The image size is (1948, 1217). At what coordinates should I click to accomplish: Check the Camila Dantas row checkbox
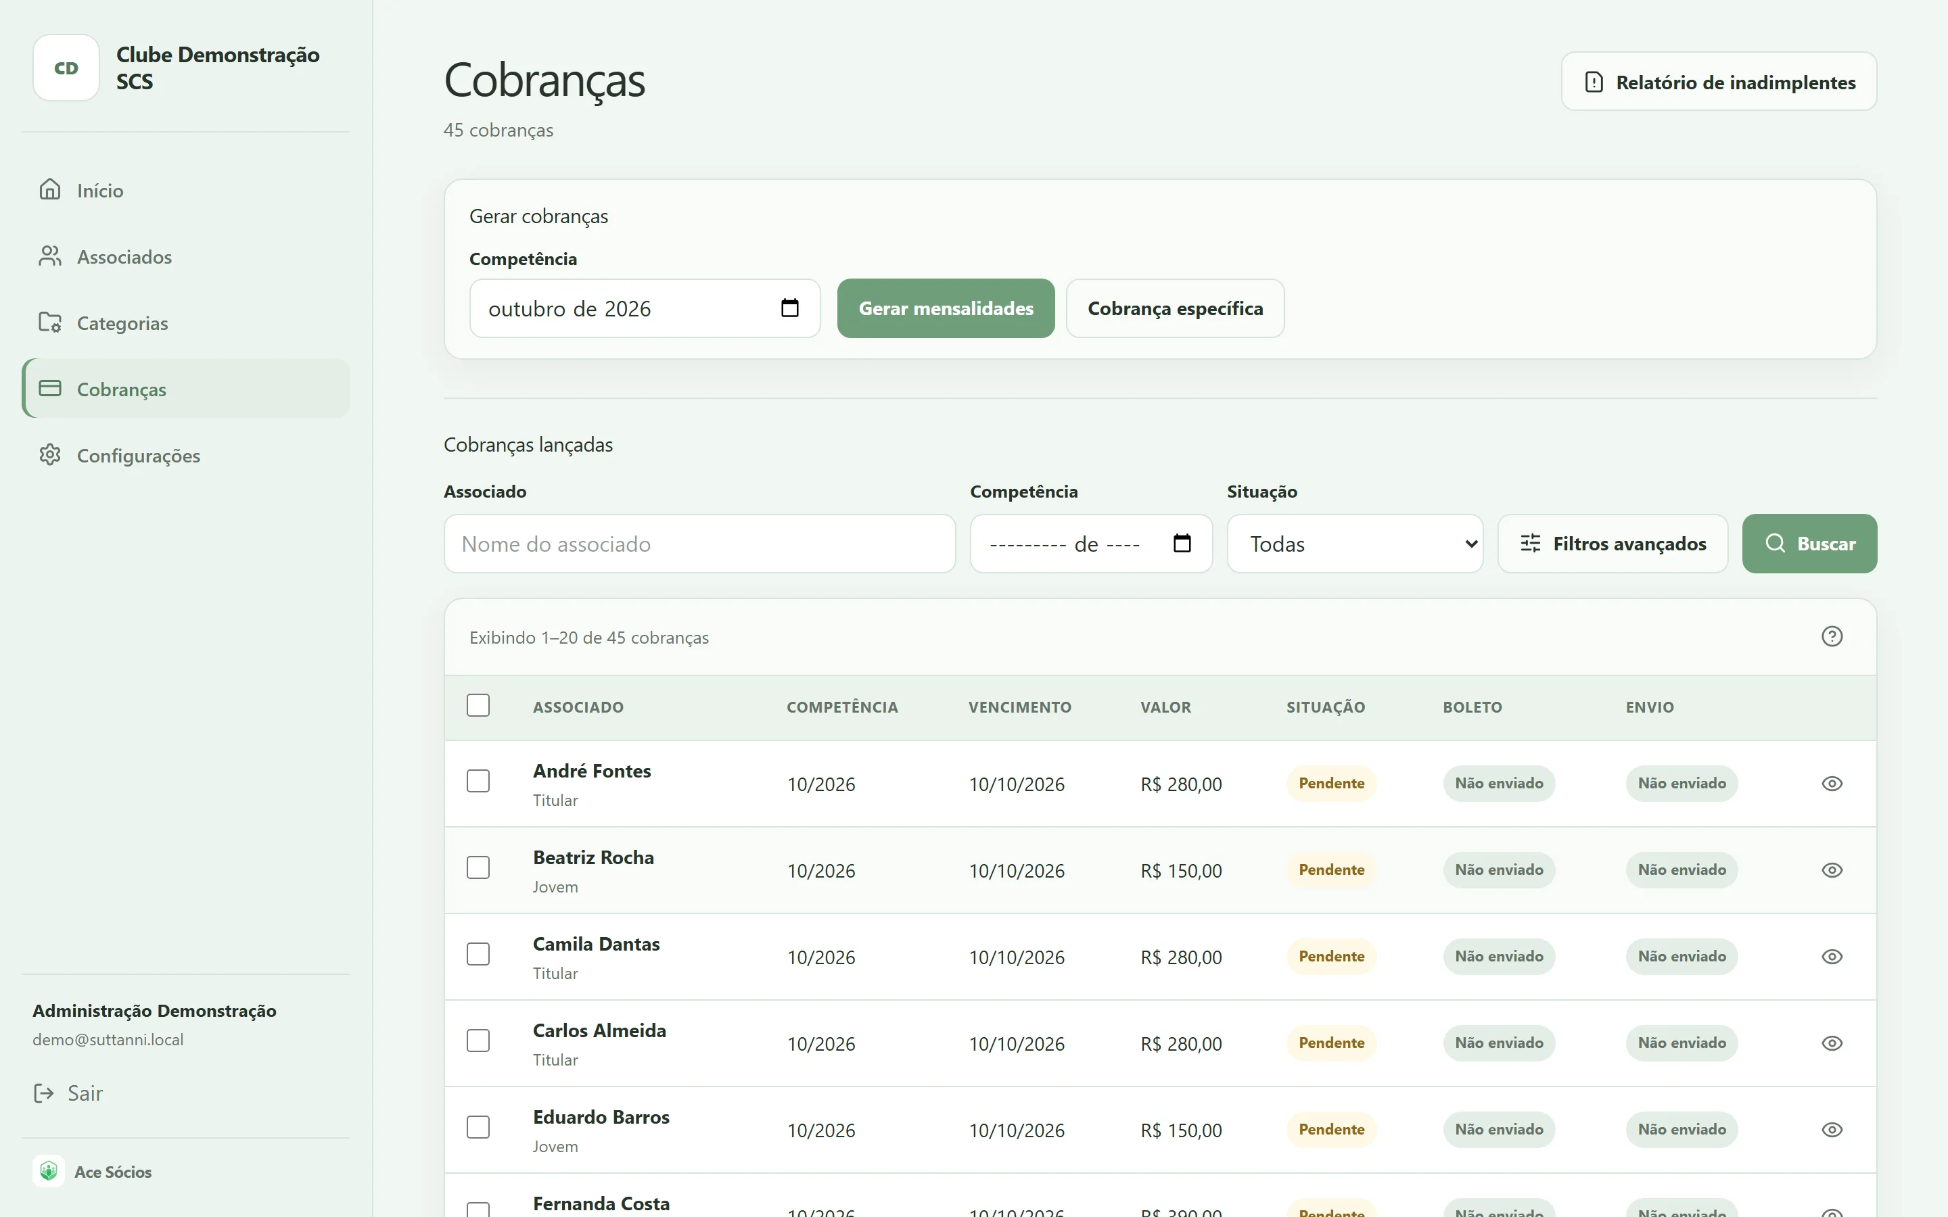478,954
